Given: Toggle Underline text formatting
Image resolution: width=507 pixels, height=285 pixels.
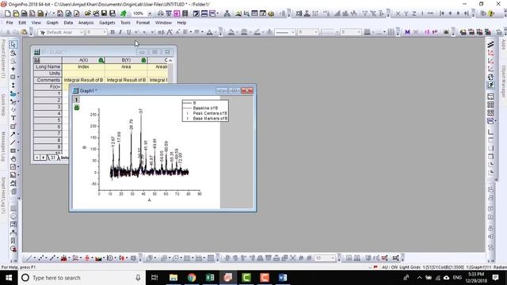Looking at the screenshot, I should pyautogui.click(x=128, y=32).
